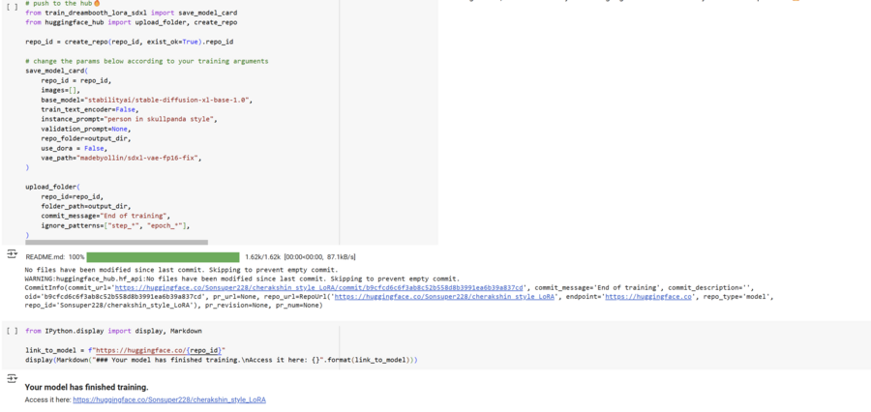Click the 'repo_id = create_repo(' line
Screen dimensions: 871x412
[x=130, y=42]
